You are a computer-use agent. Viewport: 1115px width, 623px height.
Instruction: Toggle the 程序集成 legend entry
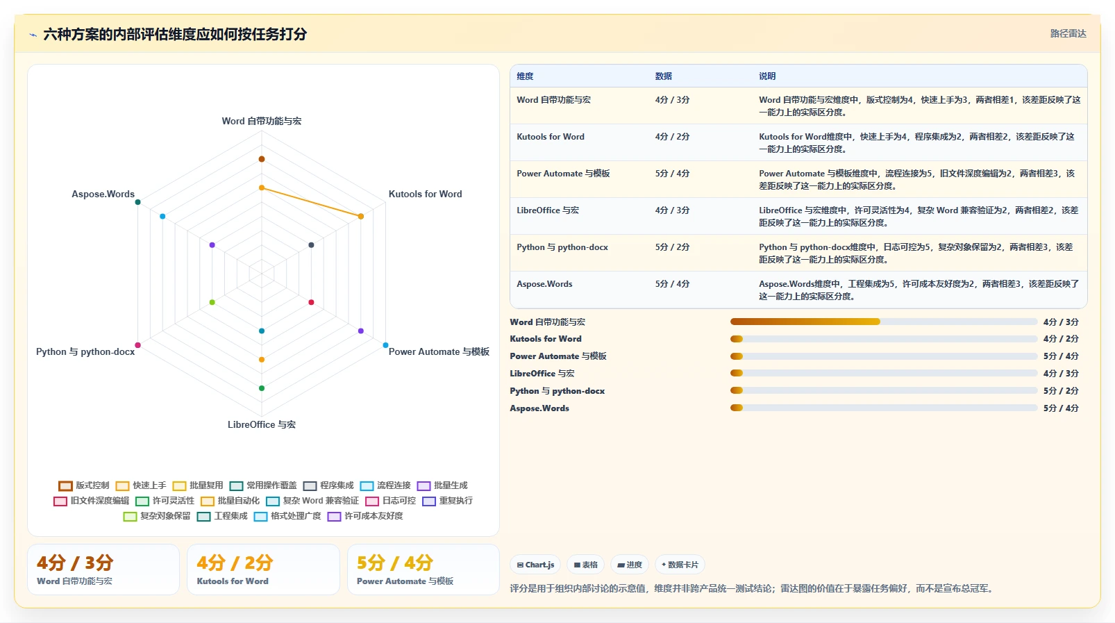point(328,485)
